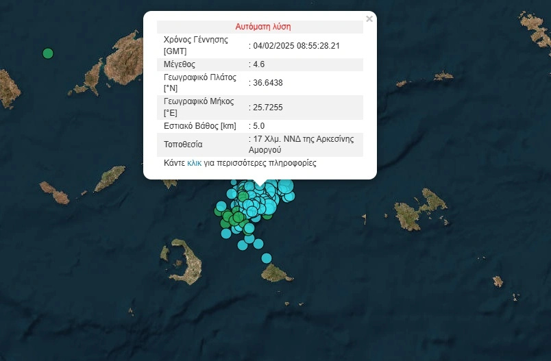This screenshot has height=361, width=551.
Task: Select the lone cyan marker at cluster's lower left
Action: [x=226, y=234]
